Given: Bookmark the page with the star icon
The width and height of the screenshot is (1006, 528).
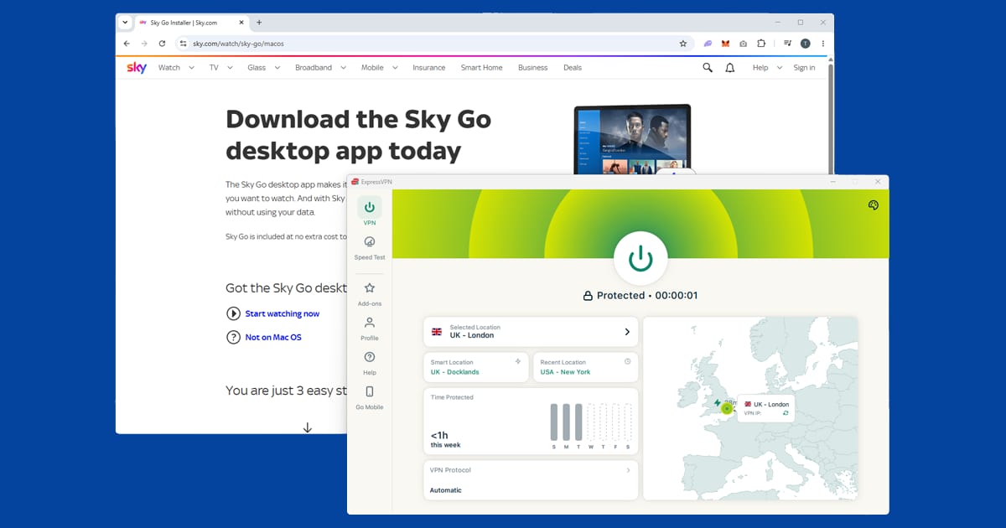Looking at the screenshot, I should [682, 44].
